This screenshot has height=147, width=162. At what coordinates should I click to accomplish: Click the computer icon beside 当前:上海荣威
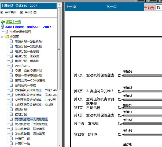2,27
